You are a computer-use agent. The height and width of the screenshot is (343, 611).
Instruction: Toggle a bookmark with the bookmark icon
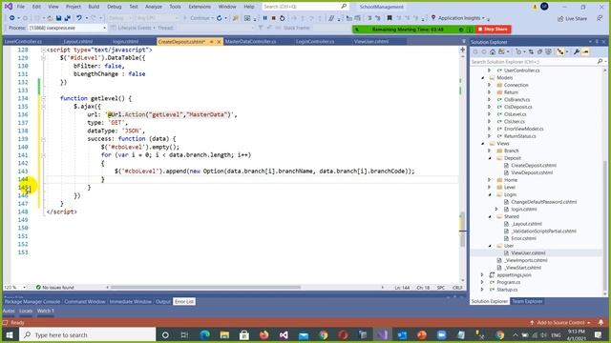point(390,18)
